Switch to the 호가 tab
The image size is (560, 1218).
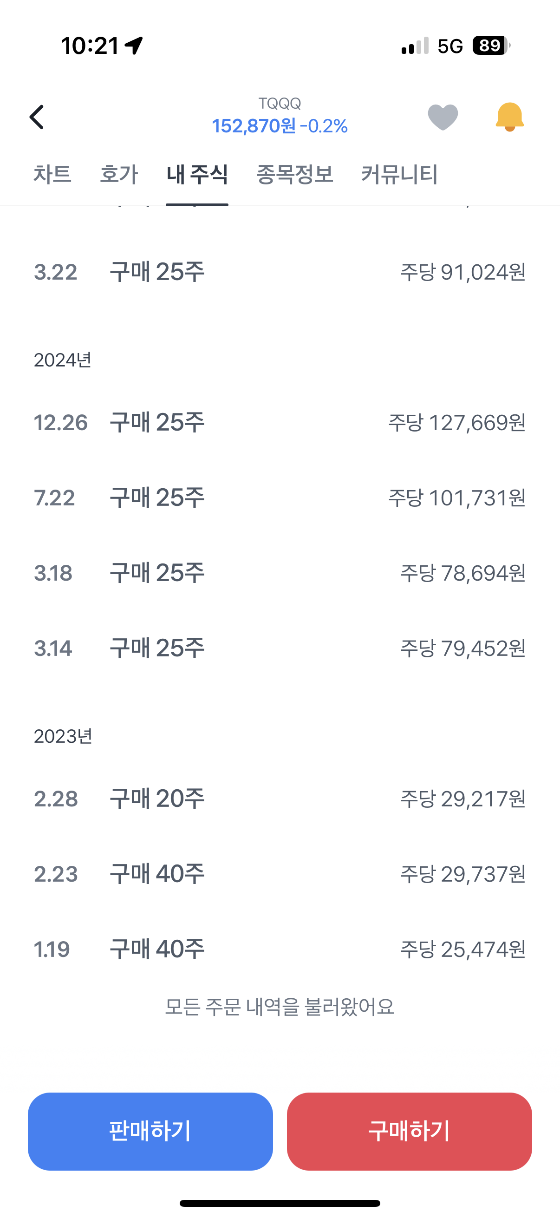click(118, 175)
